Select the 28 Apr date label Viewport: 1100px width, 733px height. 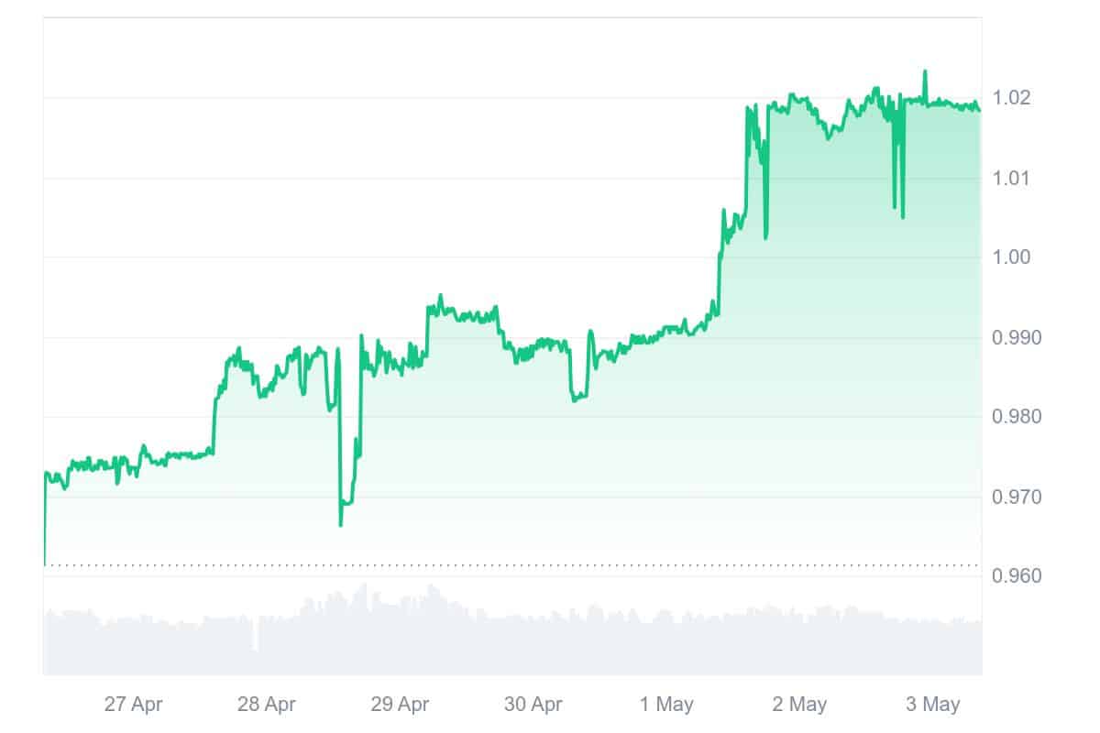[x=266, y=705]
